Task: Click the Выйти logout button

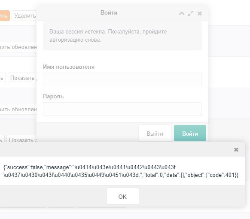Action: coord(155,133)
